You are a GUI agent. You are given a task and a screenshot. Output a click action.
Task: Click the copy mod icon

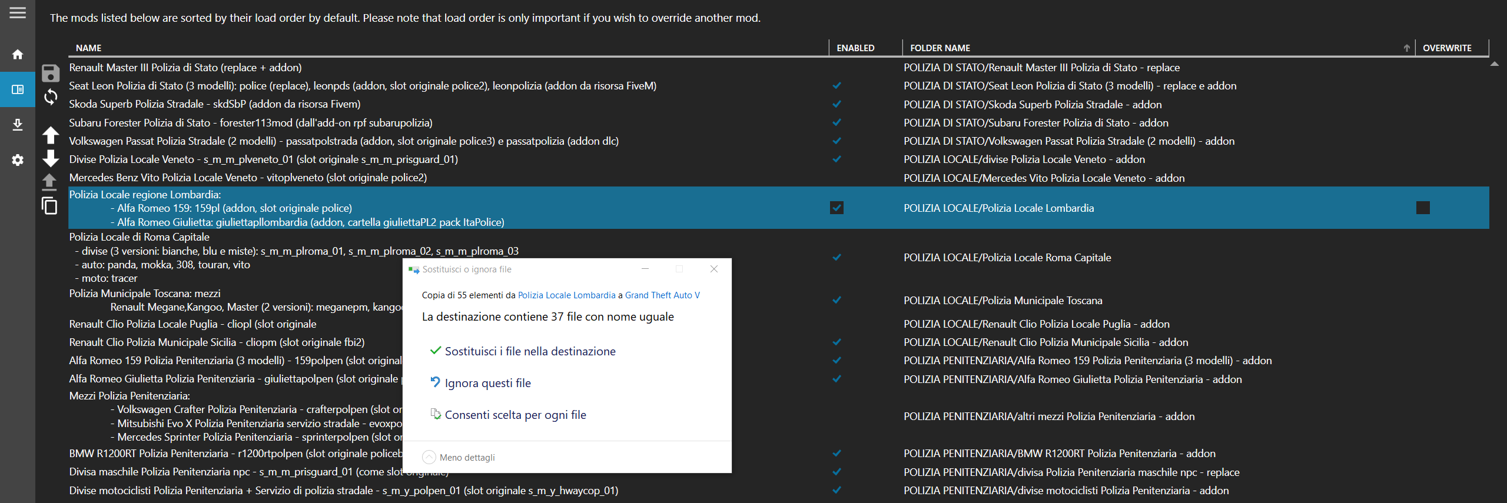pos(49,206)
